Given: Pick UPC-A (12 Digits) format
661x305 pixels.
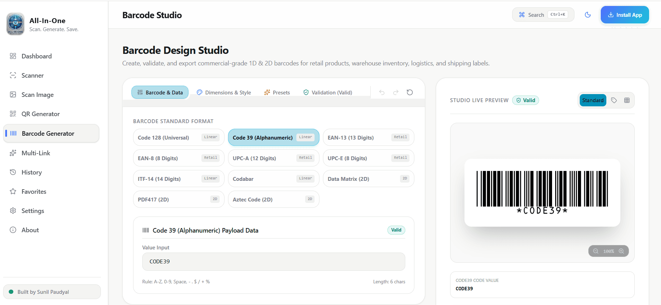Looking at the screenshot, I should [274, 158].
